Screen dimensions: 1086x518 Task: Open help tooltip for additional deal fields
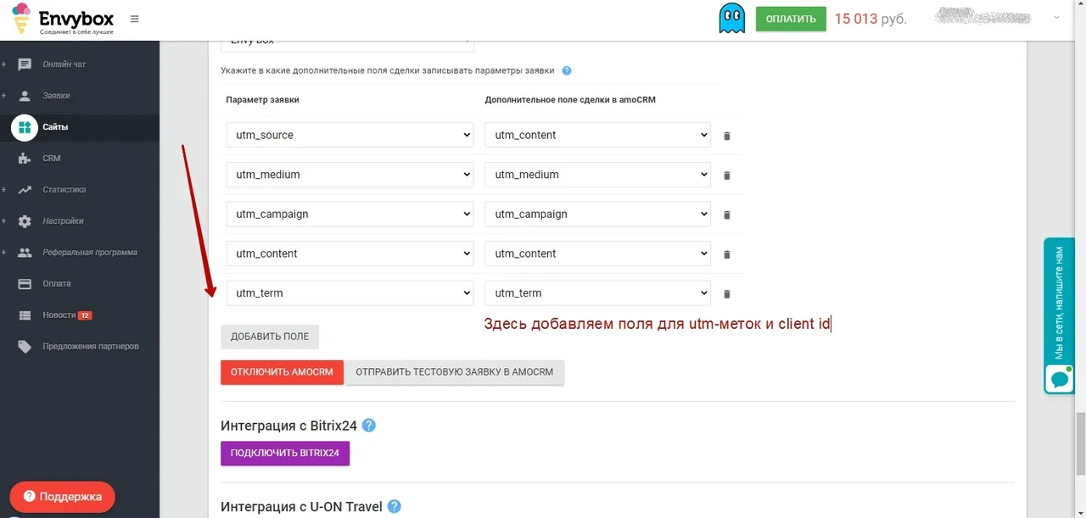click(567, 71)
